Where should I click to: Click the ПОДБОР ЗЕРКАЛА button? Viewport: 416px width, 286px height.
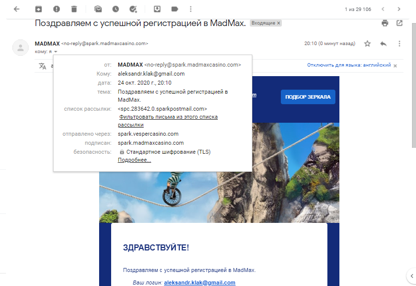[308, 97]
